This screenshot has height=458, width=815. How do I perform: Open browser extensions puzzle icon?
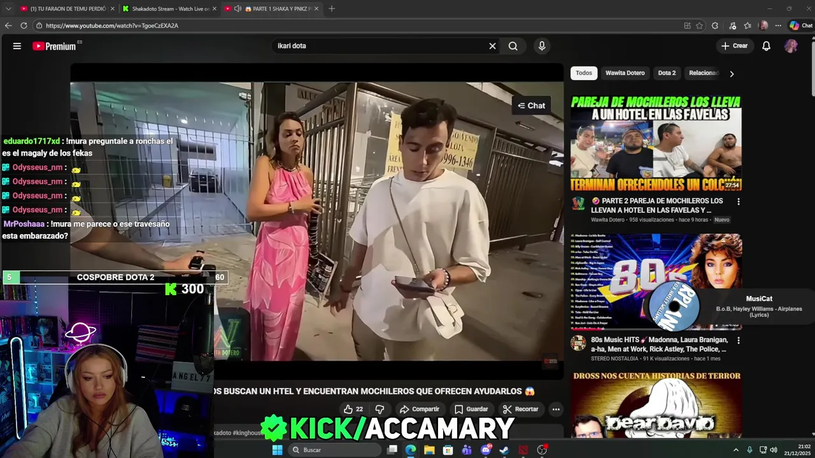click(715, 25)
